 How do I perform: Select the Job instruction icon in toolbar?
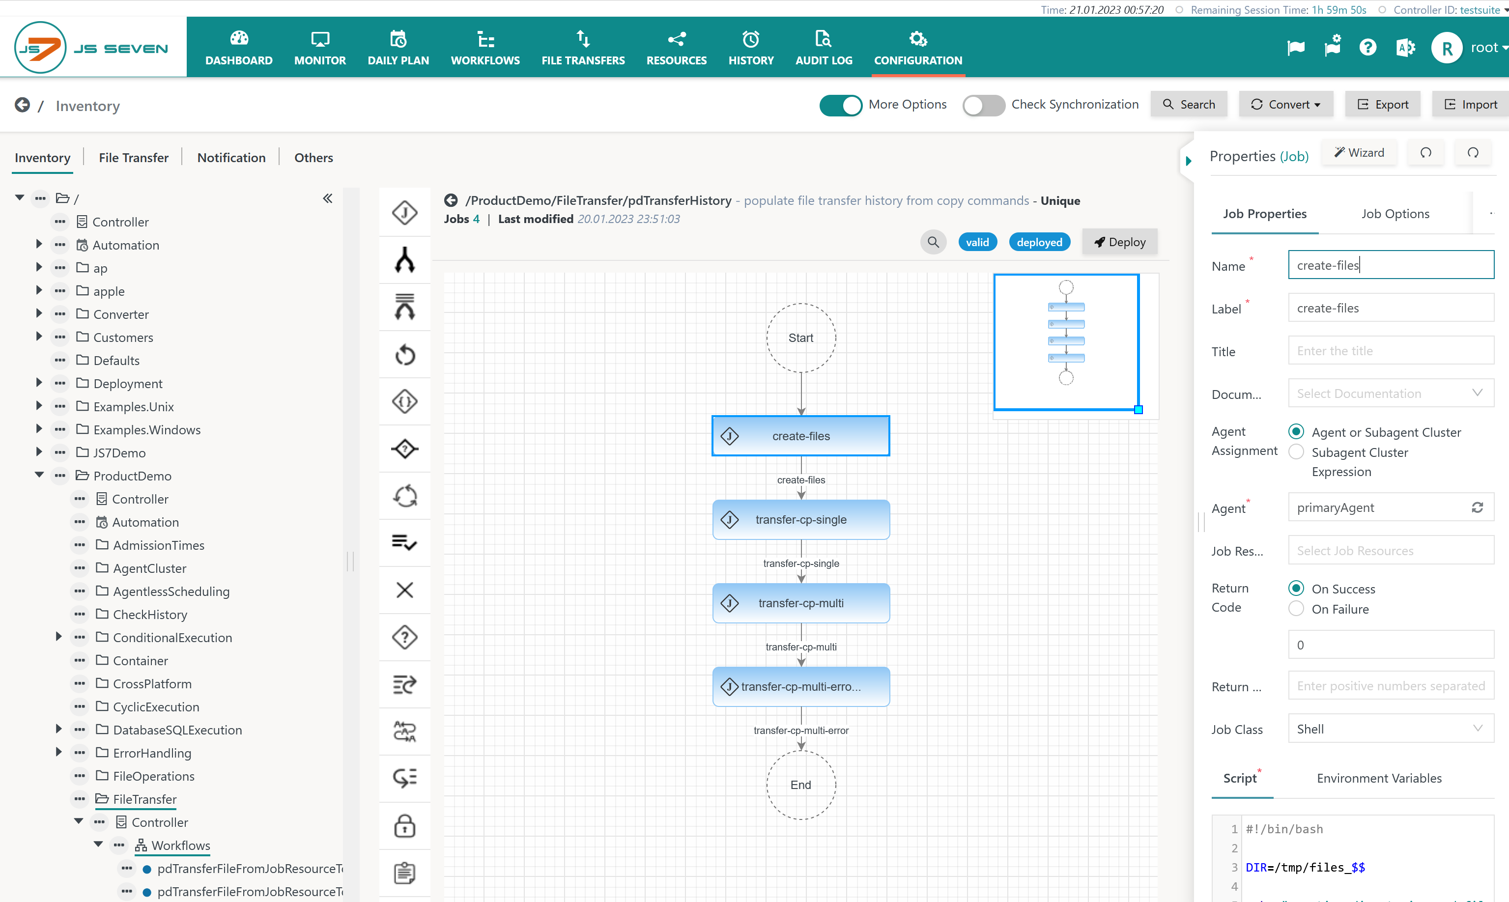pyautogui.click(x=404, y=212)
